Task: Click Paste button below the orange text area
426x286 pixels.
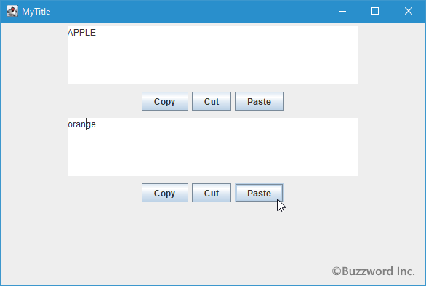Action: pyautogui.click(x=259, y=193)
